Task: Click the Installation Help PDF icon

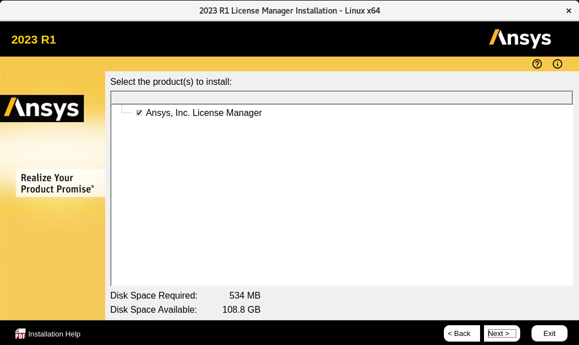Action: click(20, 334)
